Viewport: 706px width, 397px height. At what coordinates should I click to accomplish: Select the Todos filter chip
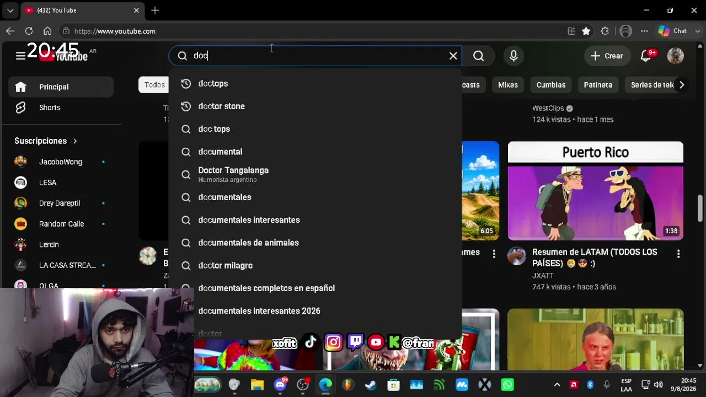pos(154,85)
